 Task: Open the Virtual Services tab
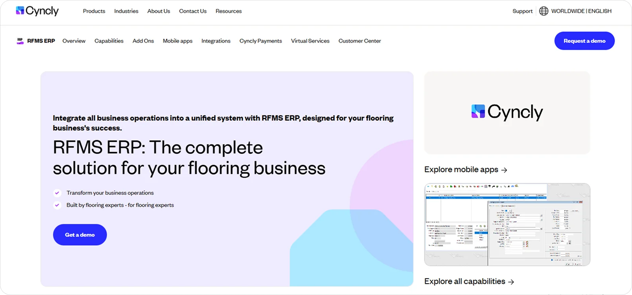click(310, 41)
